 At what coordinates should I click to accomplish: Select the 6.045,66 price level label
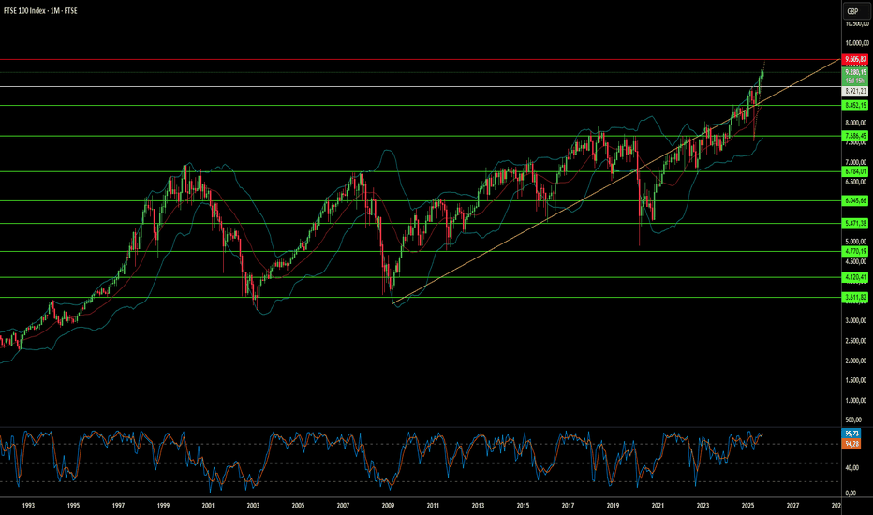point(855,200)
